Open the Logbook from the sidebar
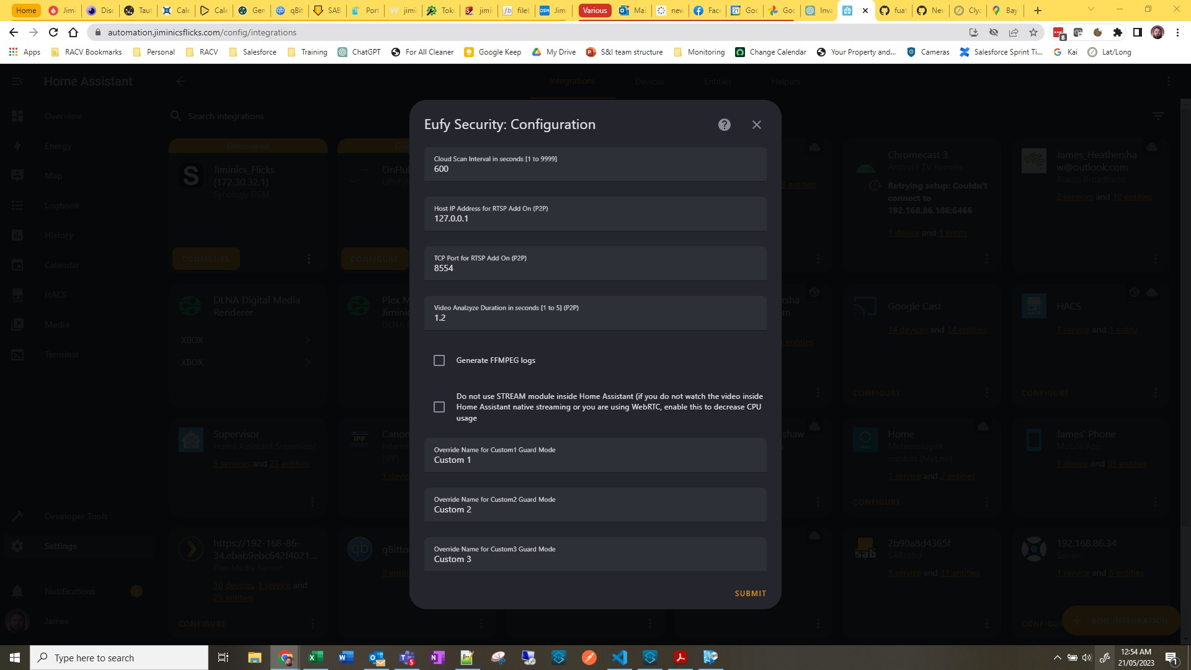The width and height of the screenshot is (1191, 670). click(61, 205)
